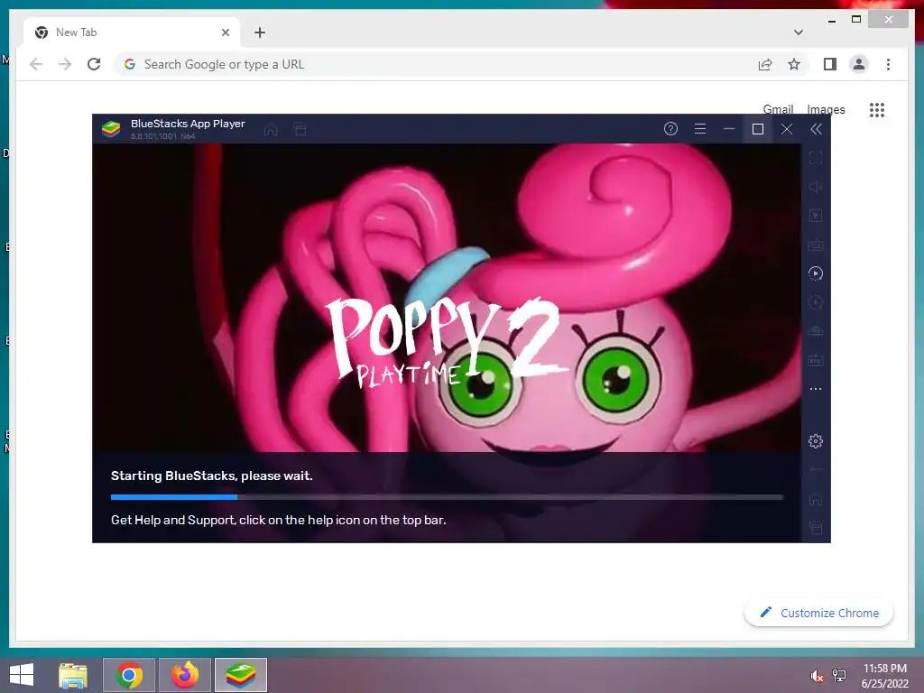Click the share page icon in Chrome address bar

765,64
